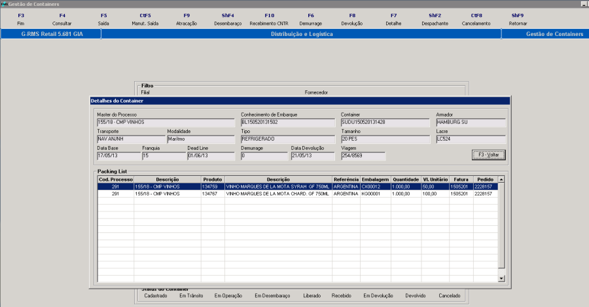The width and height of the screenshot is (589, 307).
Task: Choose CtF8 Cancelamento
Action: [x=476, y=19]
